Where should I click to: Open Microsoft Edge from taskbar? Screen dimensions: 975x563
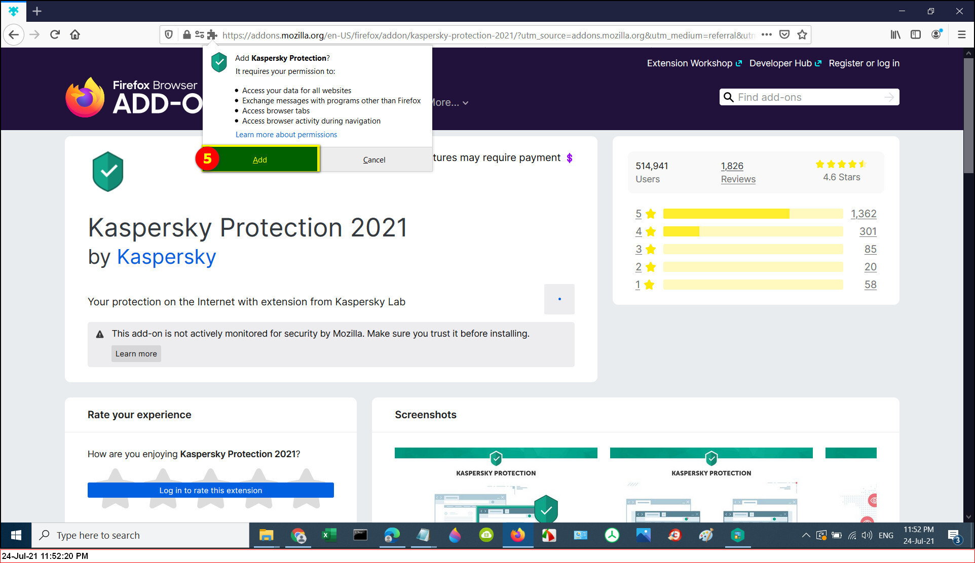point(392,535)
